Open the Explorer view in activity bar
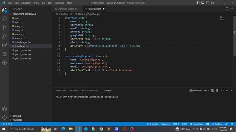The image size is (236, 132). pos(4,10)
